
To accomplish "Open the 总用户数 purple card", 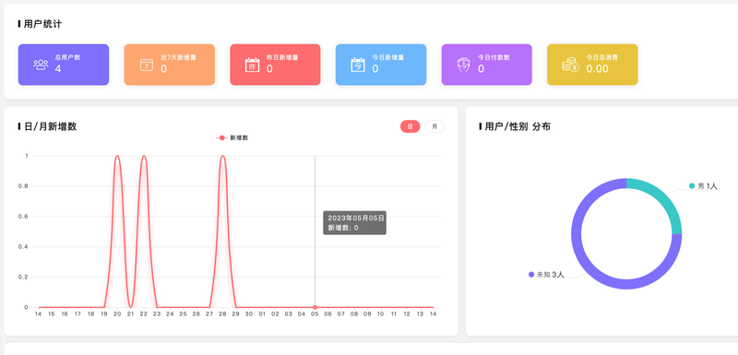I will [x=64, y=65].
